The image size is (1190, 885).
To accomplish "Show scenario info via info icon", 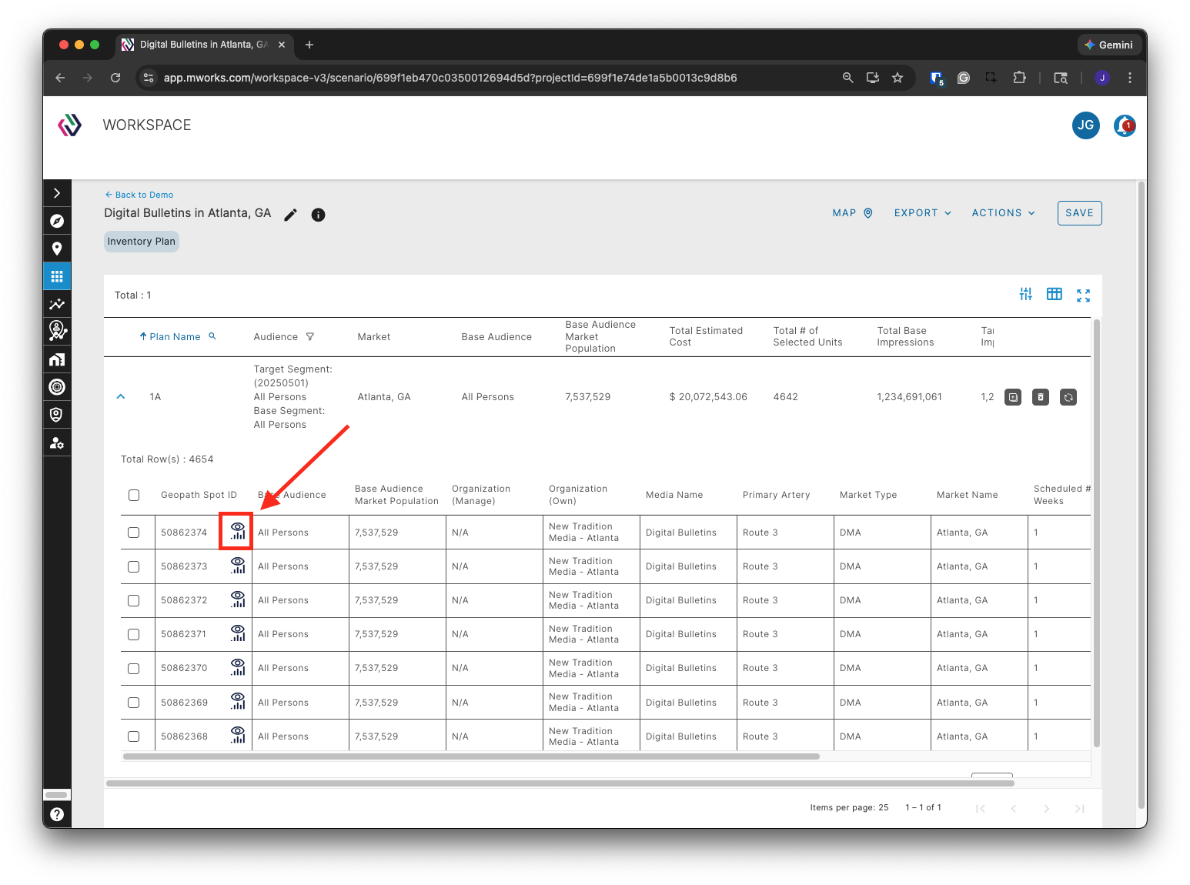I will pos(318,215).
